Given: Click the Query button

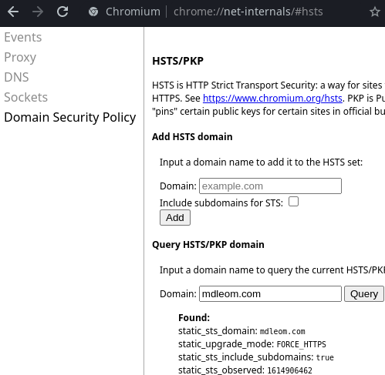Looking at the screenshot, I should coord(364,294).
